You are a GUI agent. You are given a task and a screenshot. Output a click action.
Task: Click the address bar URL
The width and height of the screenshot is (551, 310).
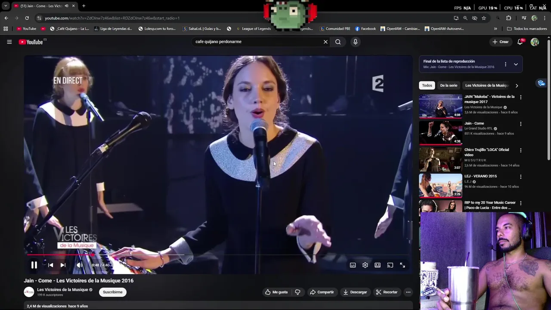click(112, 18)
